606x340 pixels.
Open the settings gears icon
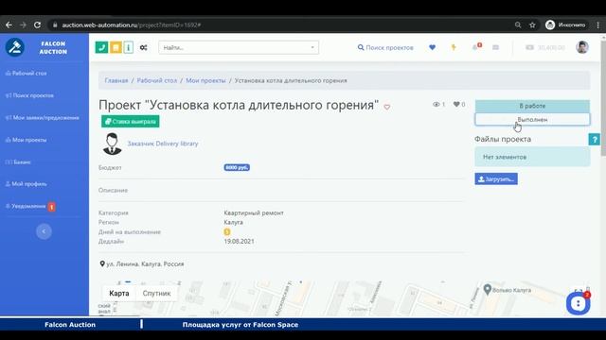coord(143,47)
